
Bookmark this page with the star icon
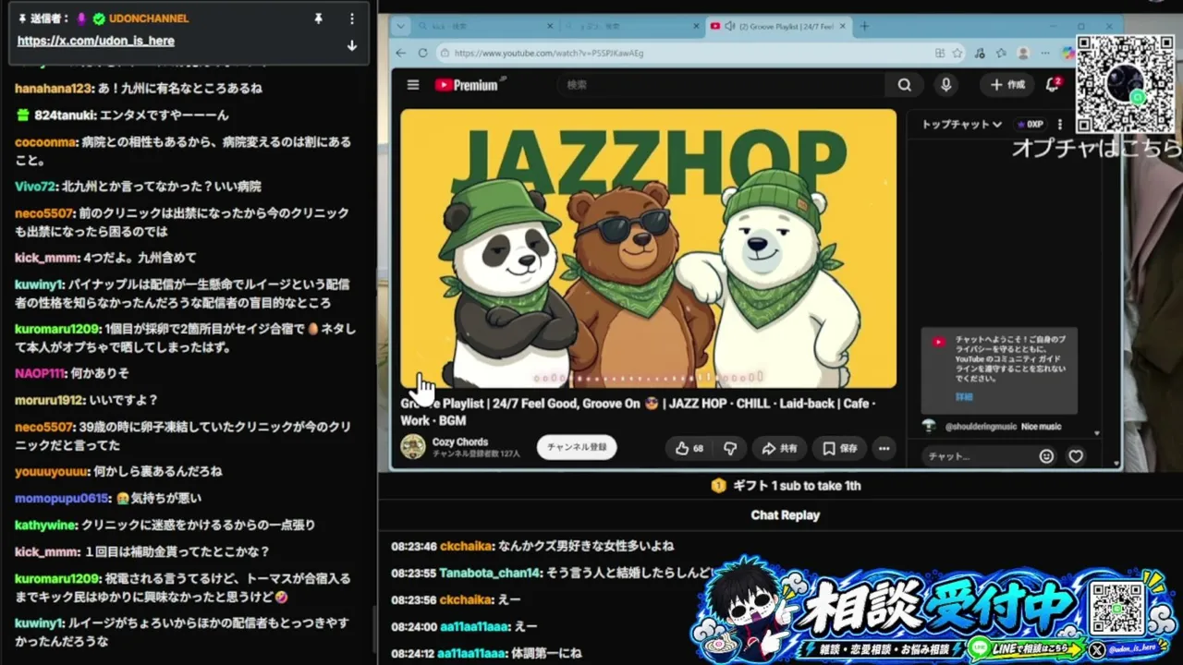pos(957,54)
